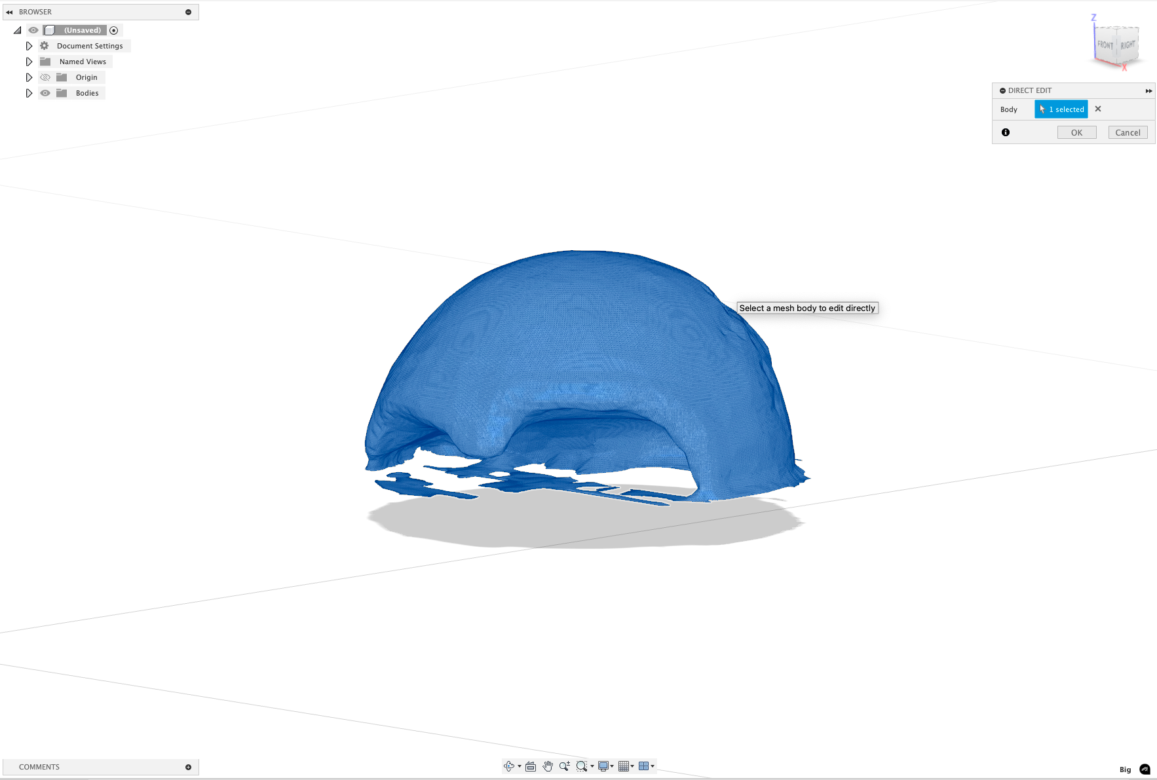
Task: Open the Direct Edit info icon
Action: point(1006,132)
